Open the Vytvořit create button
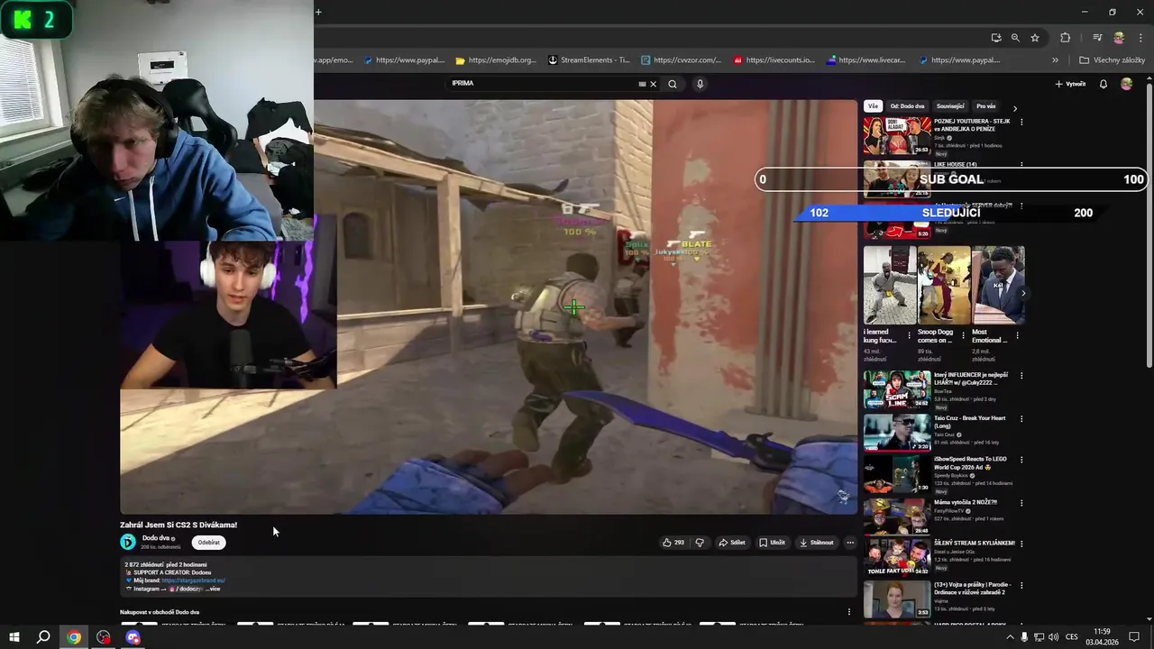The image size is (1154, 649). [x=1070, y=84]
